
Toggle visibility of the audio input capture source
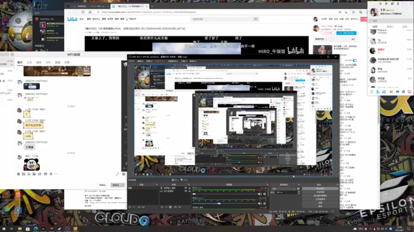pos(186,188)
